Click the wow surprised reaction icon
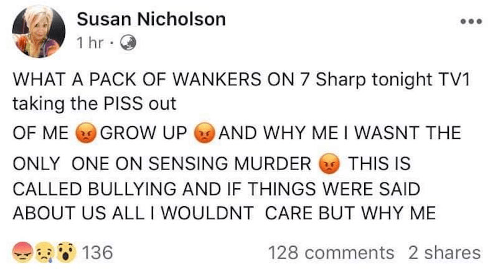 64,253
